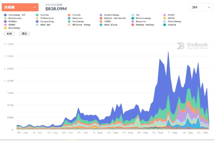Toggle the SushiSwap legend item
Image resolution: width=214 pixels, height=142 pixels.
click(109, 15)
